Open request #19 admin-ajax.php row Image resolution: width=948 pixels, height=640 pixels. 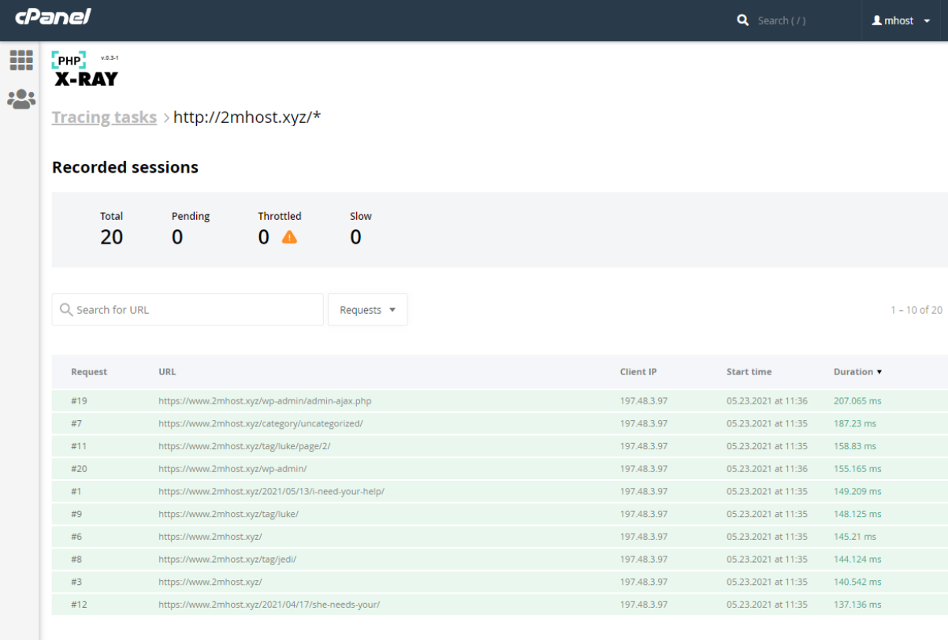coord(264,401)
